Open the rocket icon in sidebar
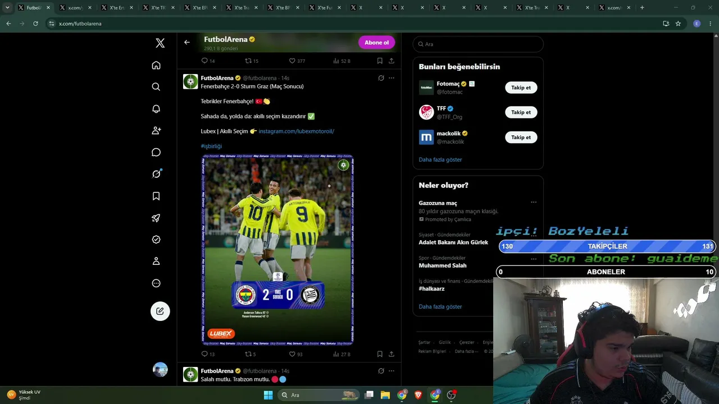 [156, 218]
